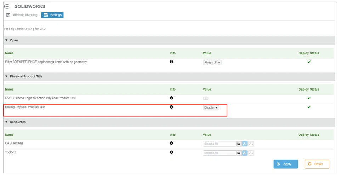Toggle Use Business Logic for Physical Product Title
This screenshot has height=175, width=340.
tap(205, 98)
